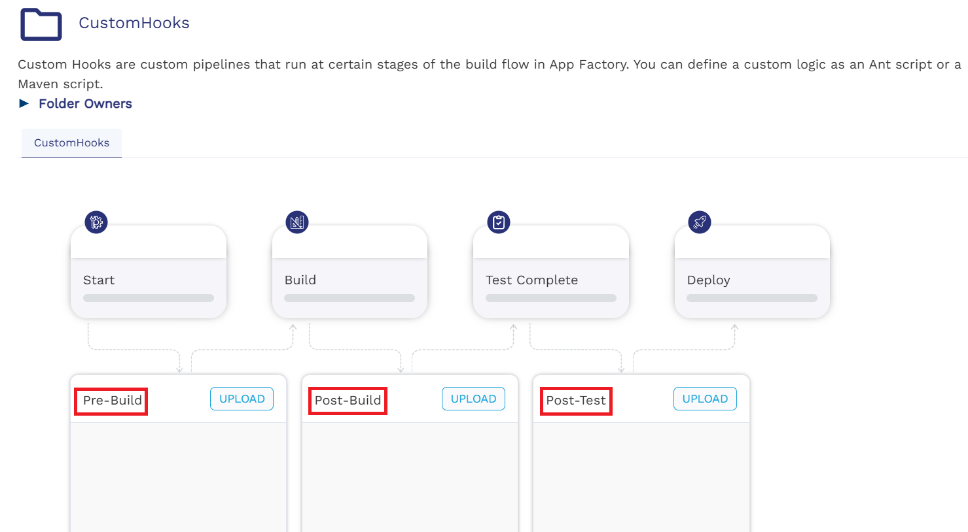Open the Folder Owners section label

85,103
